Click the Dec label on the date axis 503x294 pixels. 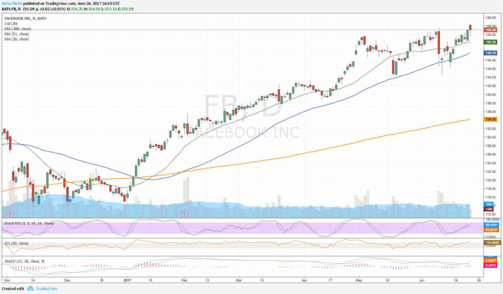tap(67, 280)
